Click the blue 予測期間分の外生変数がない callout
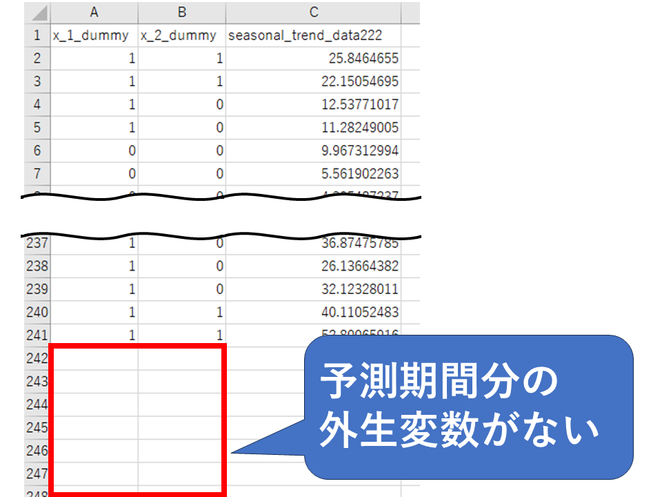Screen dimensions: 662x497 coord(469,407)
